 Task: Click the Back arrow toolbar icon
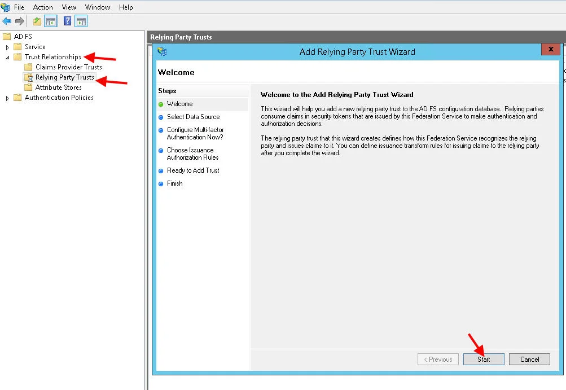[7, 21]
